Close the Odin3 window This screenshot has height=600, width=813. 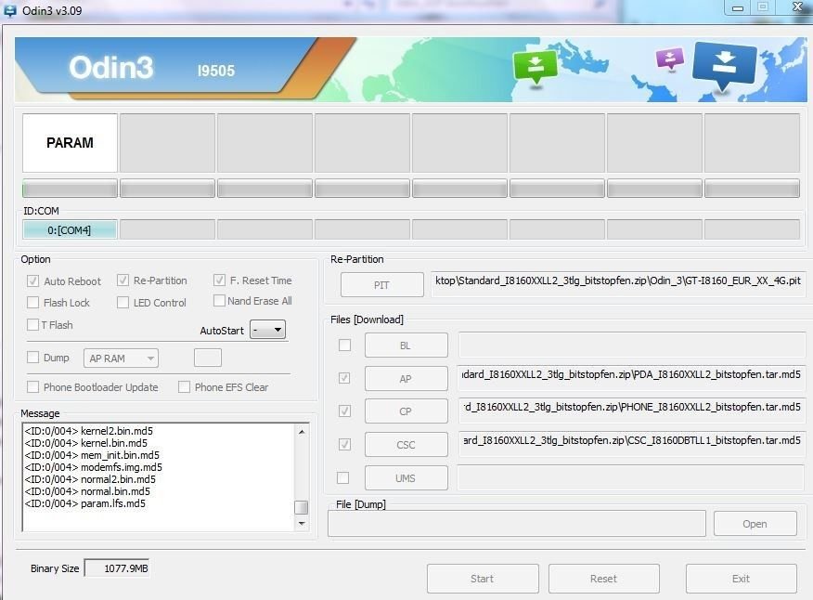(x=798, y=7)
